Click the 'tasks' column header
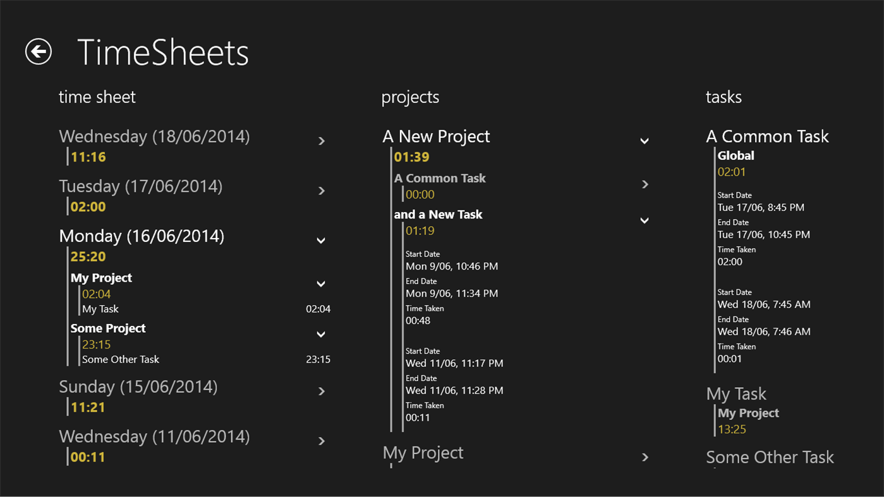884x497 pixels. pyautogui.click(x=724, y=97)
